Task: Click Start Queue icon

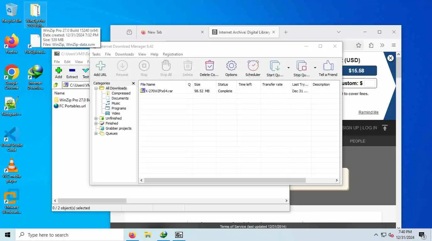Action: [275, 68]
